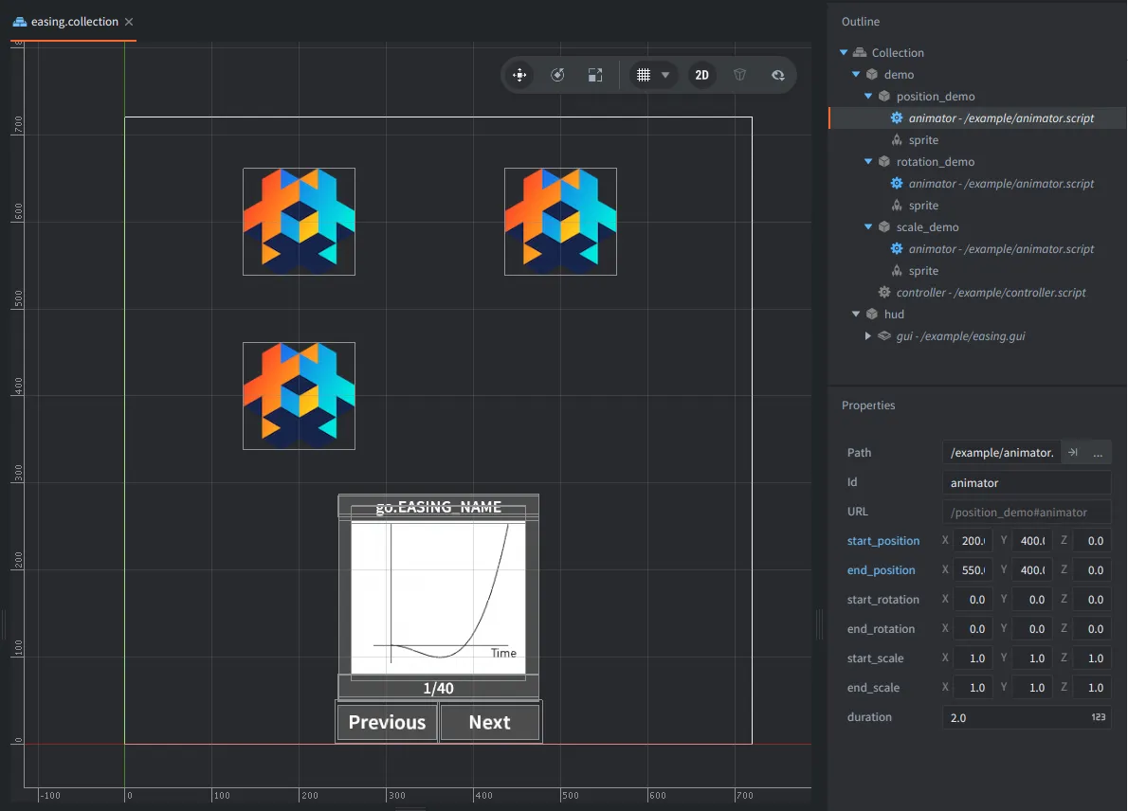
Task: Click the duration value field
Action: click(x=1014, y=717)
